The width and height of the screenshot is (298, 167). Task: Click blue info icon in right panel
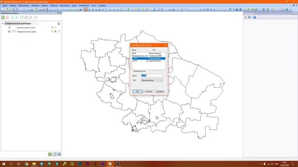255,17
